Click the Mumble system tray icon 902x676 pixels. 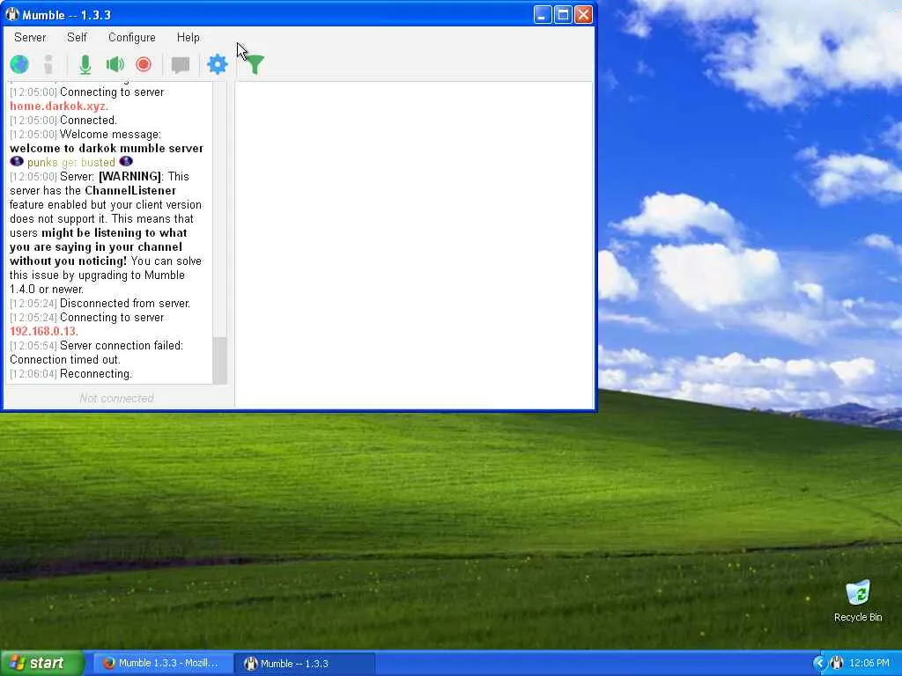(x=837, y=664)
